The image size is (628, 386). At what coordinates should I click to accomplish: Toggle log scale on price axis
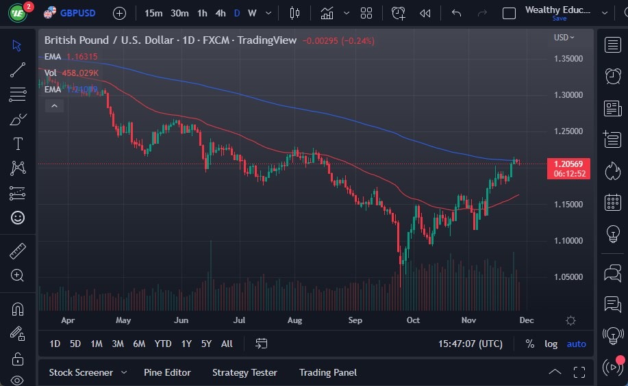pyautogui.click(x=551, y=344)
